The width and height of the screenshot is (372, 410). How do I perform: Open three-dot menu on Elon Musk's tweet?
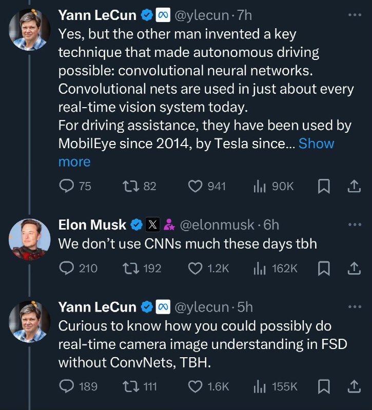[x=355, y=224]
